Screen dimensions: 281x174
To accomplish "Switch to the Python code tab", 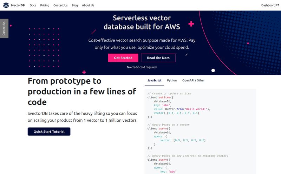I will pos(172,81).
